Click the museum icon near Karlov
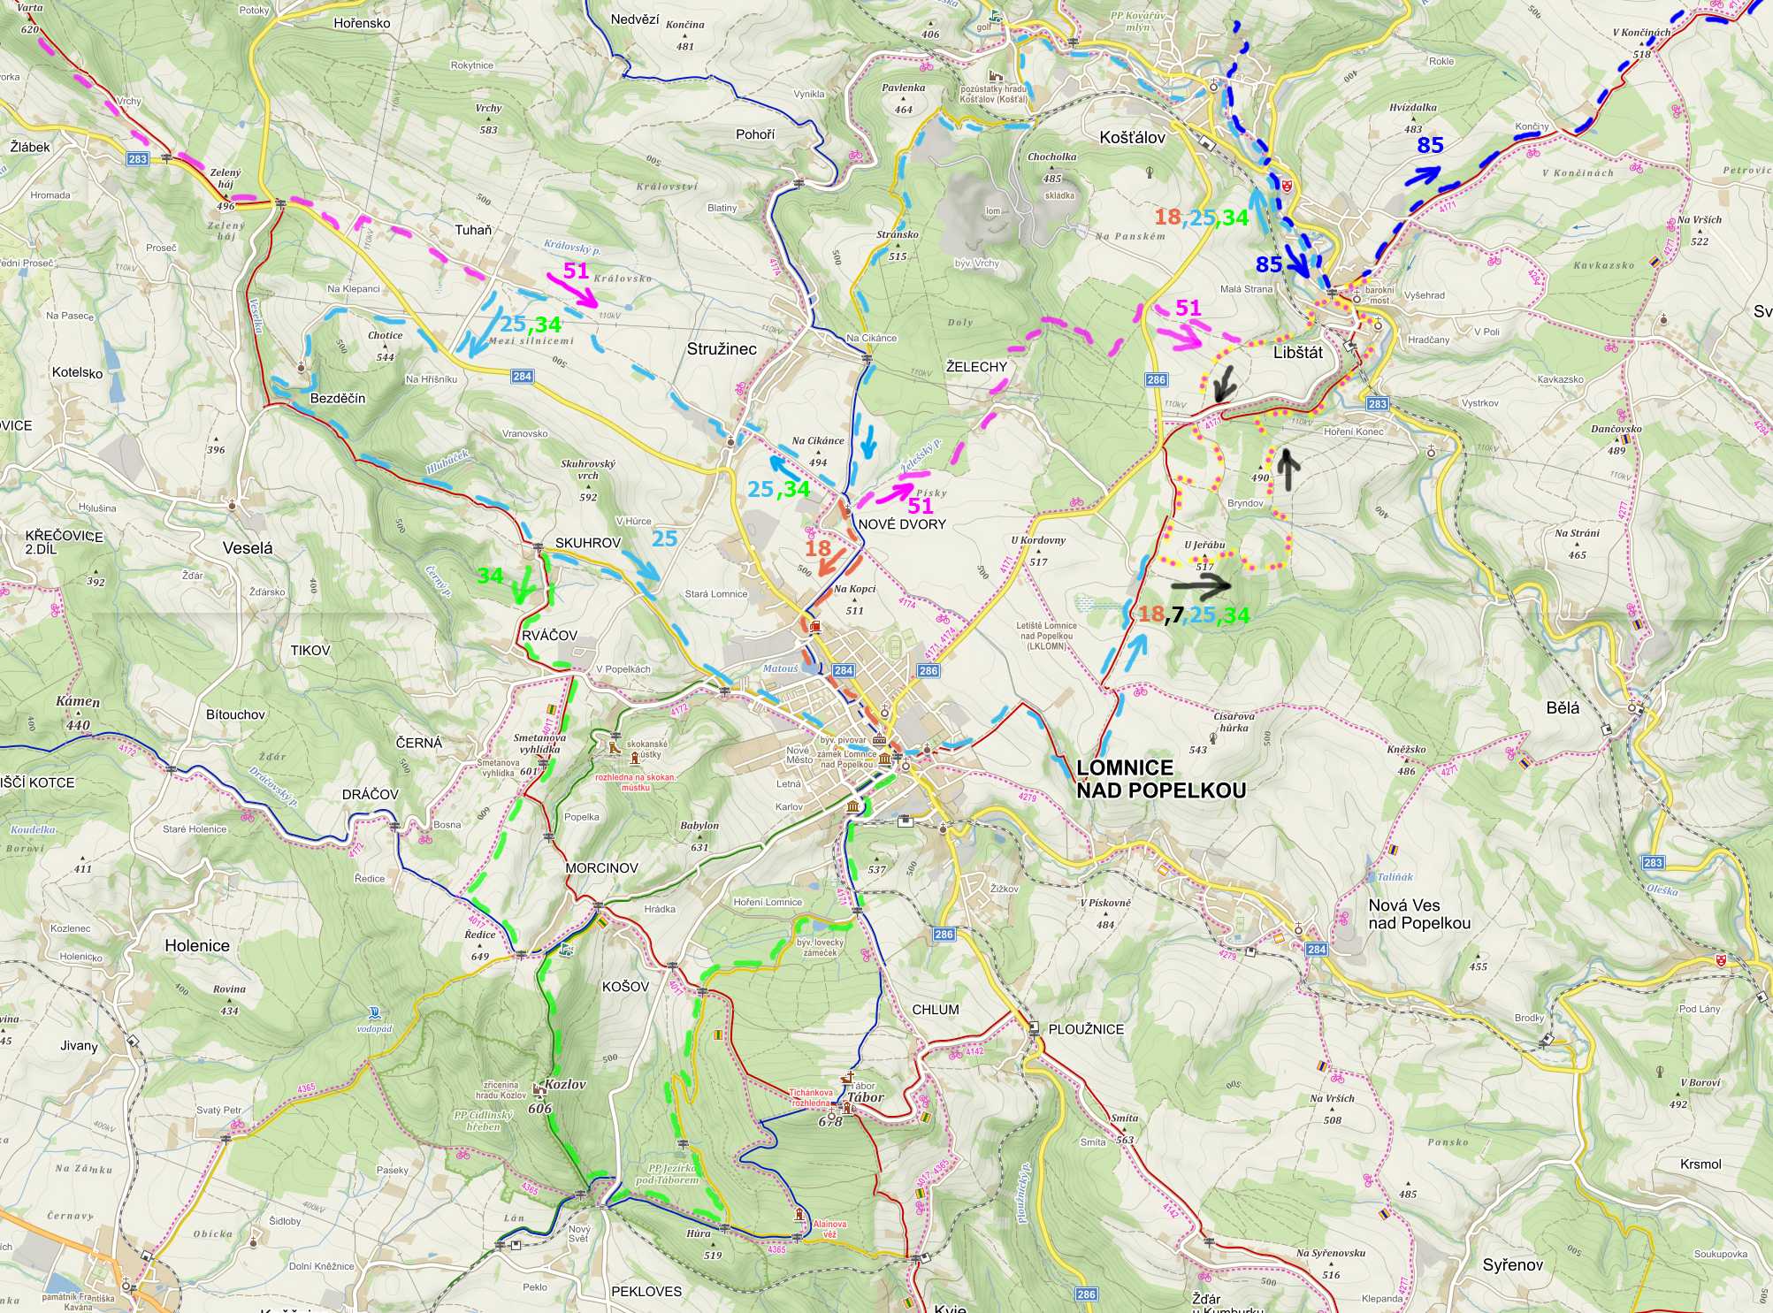 (852, 807)
